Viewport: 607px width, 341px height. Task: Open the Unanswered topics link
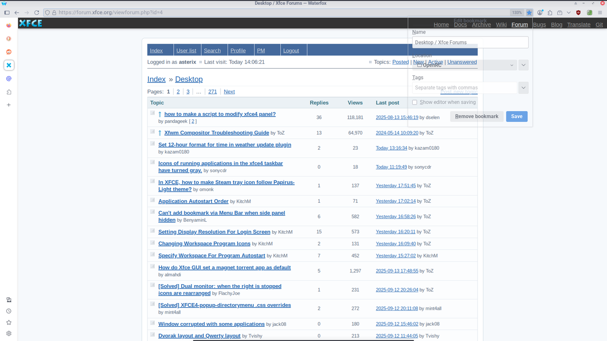[x=462, y=62]
